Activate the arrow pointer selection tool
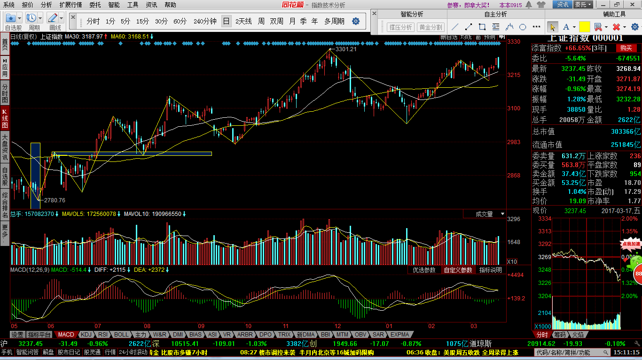The height and width of the screenshot is (360, 642). point(553,27)
